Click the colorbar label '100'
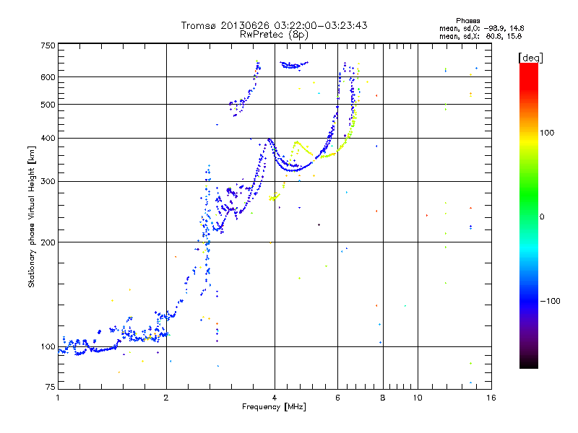Screen dimensions: 578x433 click(547, 133)
